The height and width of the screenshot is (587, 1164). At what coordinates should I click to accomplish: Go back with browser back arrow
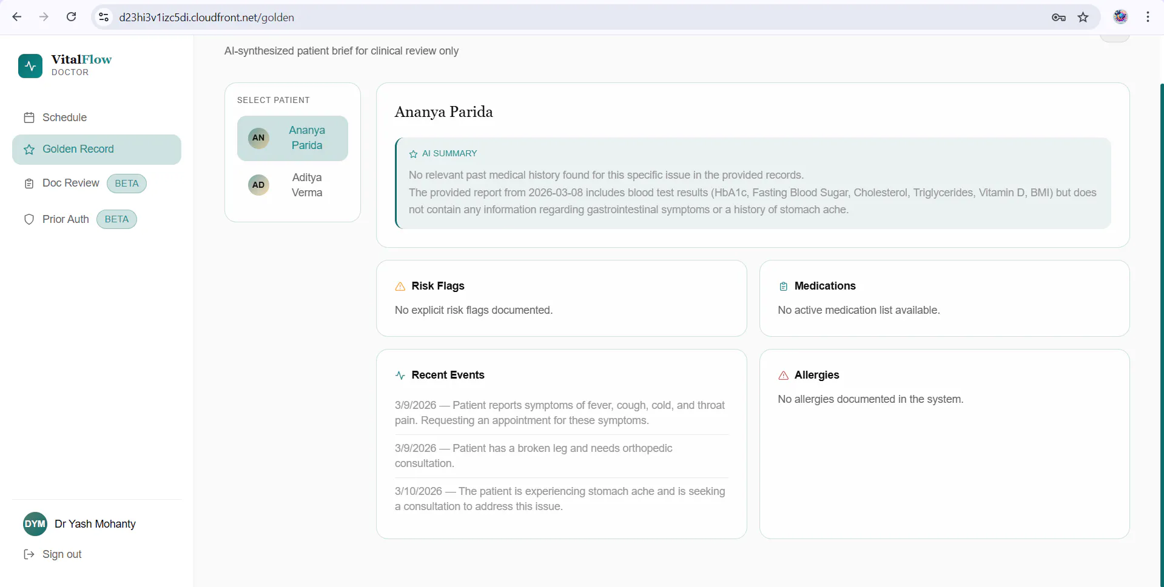coord(17,17)
